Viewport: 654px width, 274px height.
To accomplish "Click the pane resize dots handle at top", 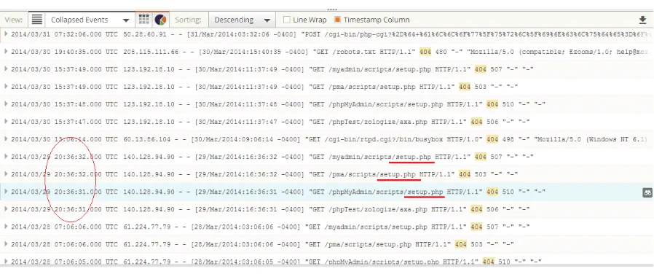I will pyautogui.click(x=332, y=9).
